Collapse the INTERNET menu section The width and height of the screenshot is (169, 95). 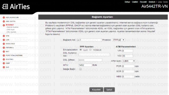[10, 25]
